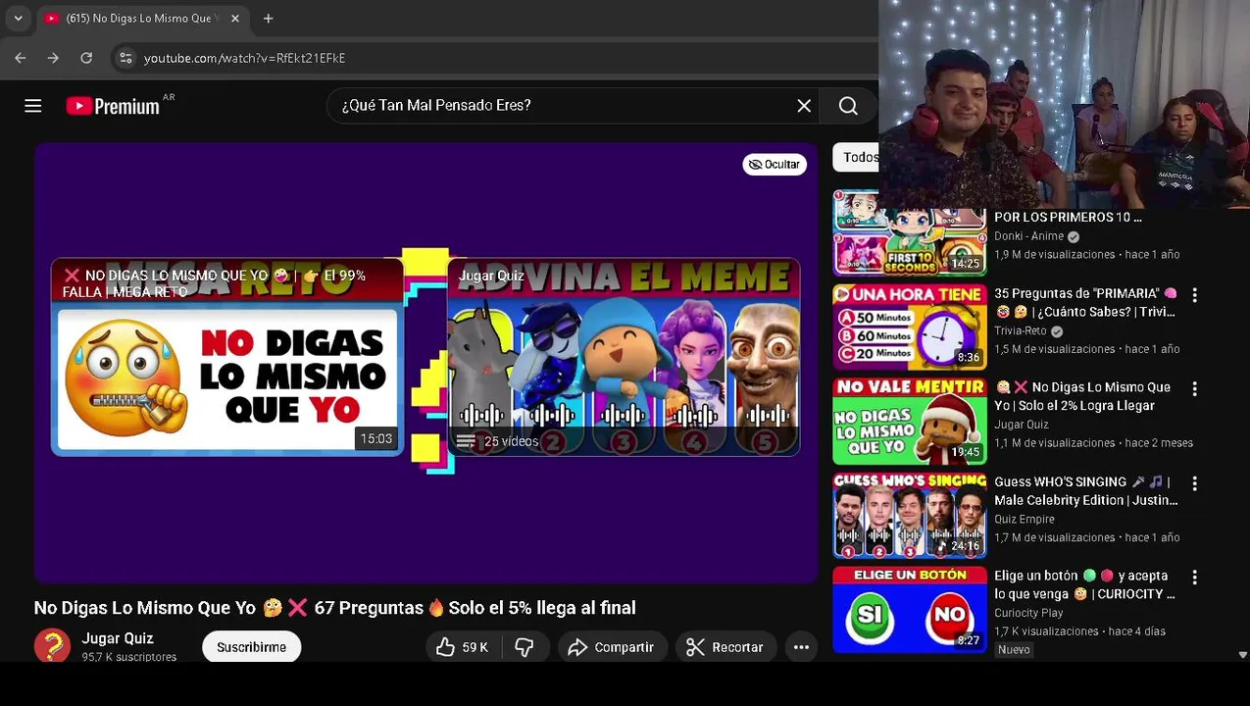Subscribe with the Suscribirme button
Image resolution: width=1250 pixels, height=706 pixels.
click(x=251, y=647)
